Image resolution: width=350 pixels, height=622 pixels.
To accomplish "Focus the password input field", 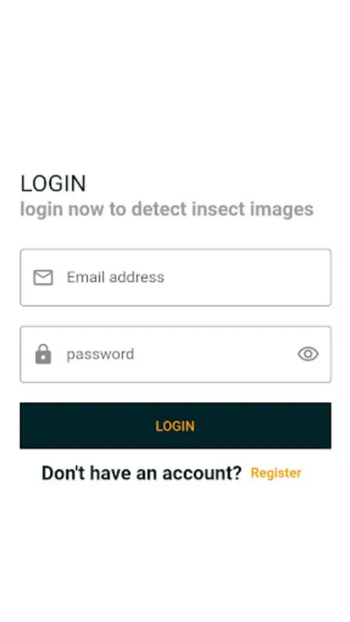I will (176, 355).
